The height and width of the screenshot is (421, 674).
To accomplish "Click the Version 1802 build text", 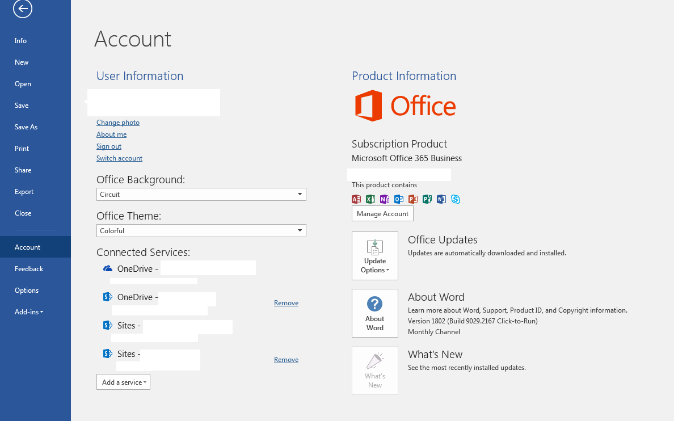I will coord(473,321).
